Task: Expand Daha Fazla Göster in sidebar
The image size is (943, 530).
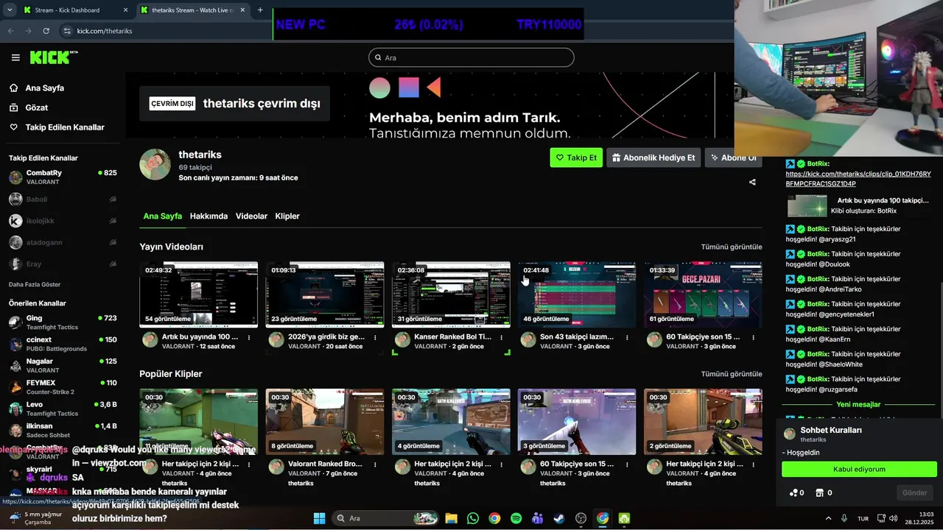Action: 35,284
